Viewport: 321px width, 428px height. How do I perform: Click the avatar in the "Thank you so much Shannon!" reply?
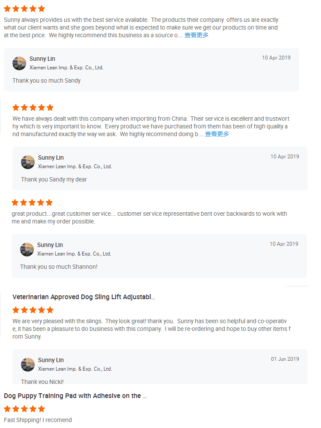(x=27, y=250)
